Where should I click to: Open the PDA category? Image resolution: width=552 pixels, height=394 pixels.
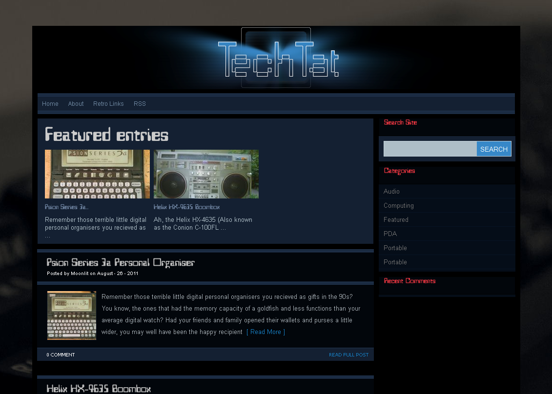[390, 234]
